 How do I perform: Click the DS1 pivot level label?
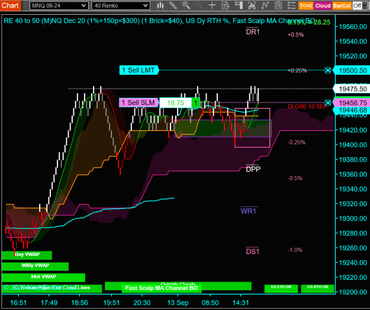coord(252,251)
